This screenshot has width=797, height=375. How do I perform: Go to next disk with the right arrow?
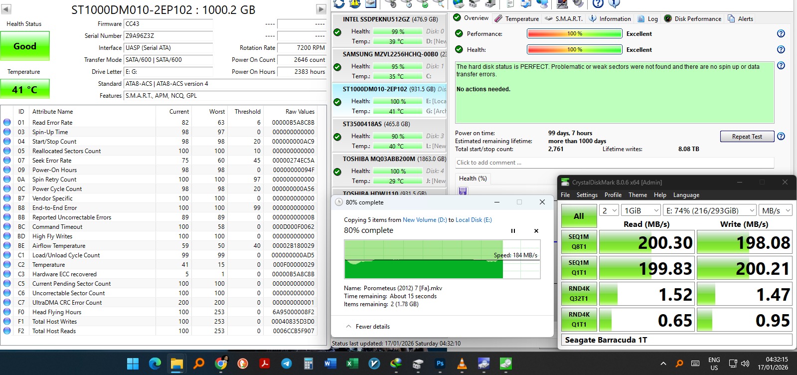[321, 9]
